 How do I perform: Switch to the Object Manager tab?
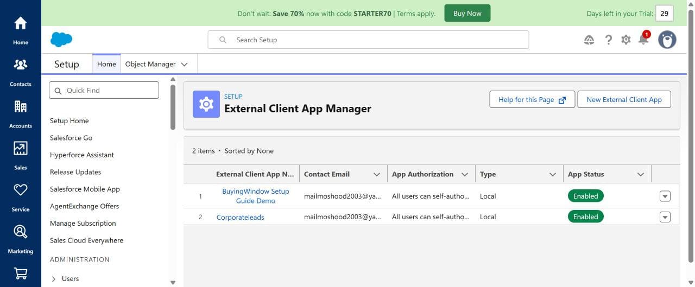point(150,64)
